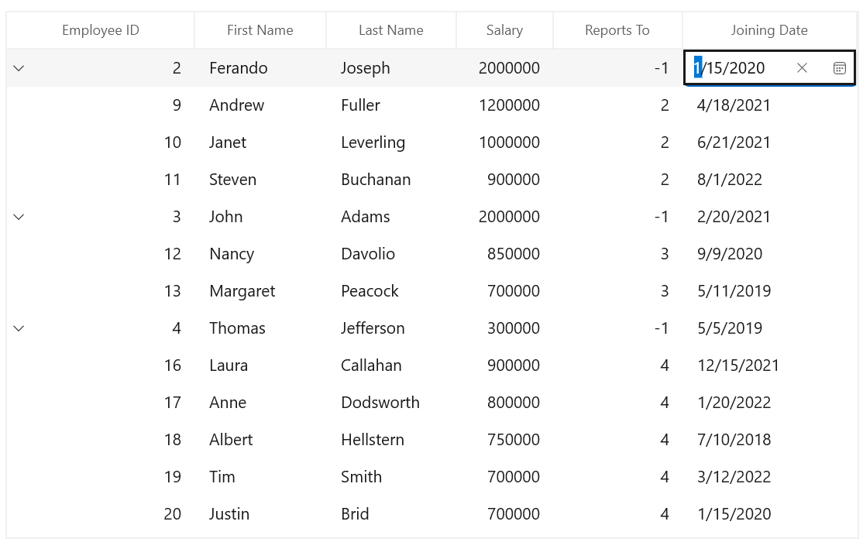
Task: Click the Hellstern last name cell
Action: coord(372,440)
